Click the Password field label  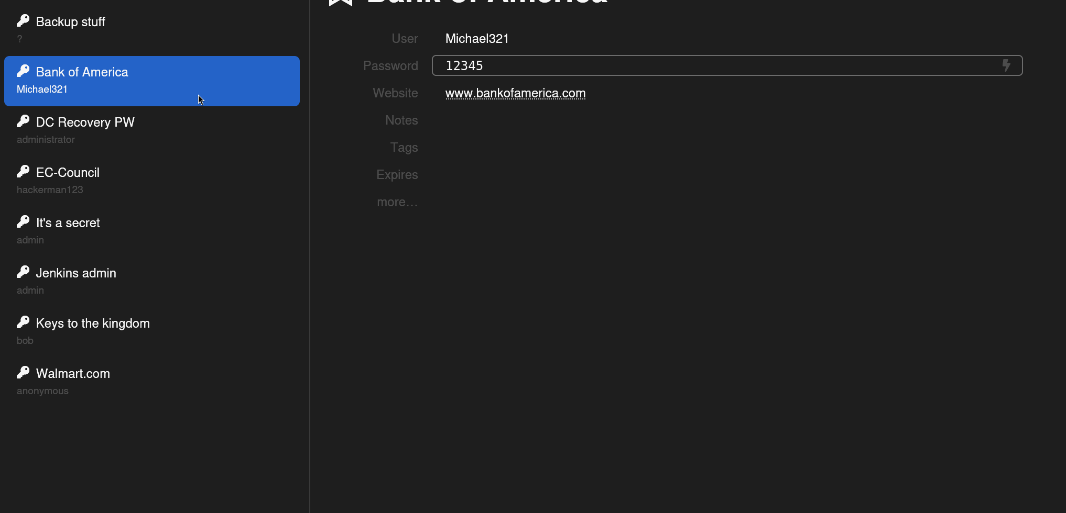(390, 66)
